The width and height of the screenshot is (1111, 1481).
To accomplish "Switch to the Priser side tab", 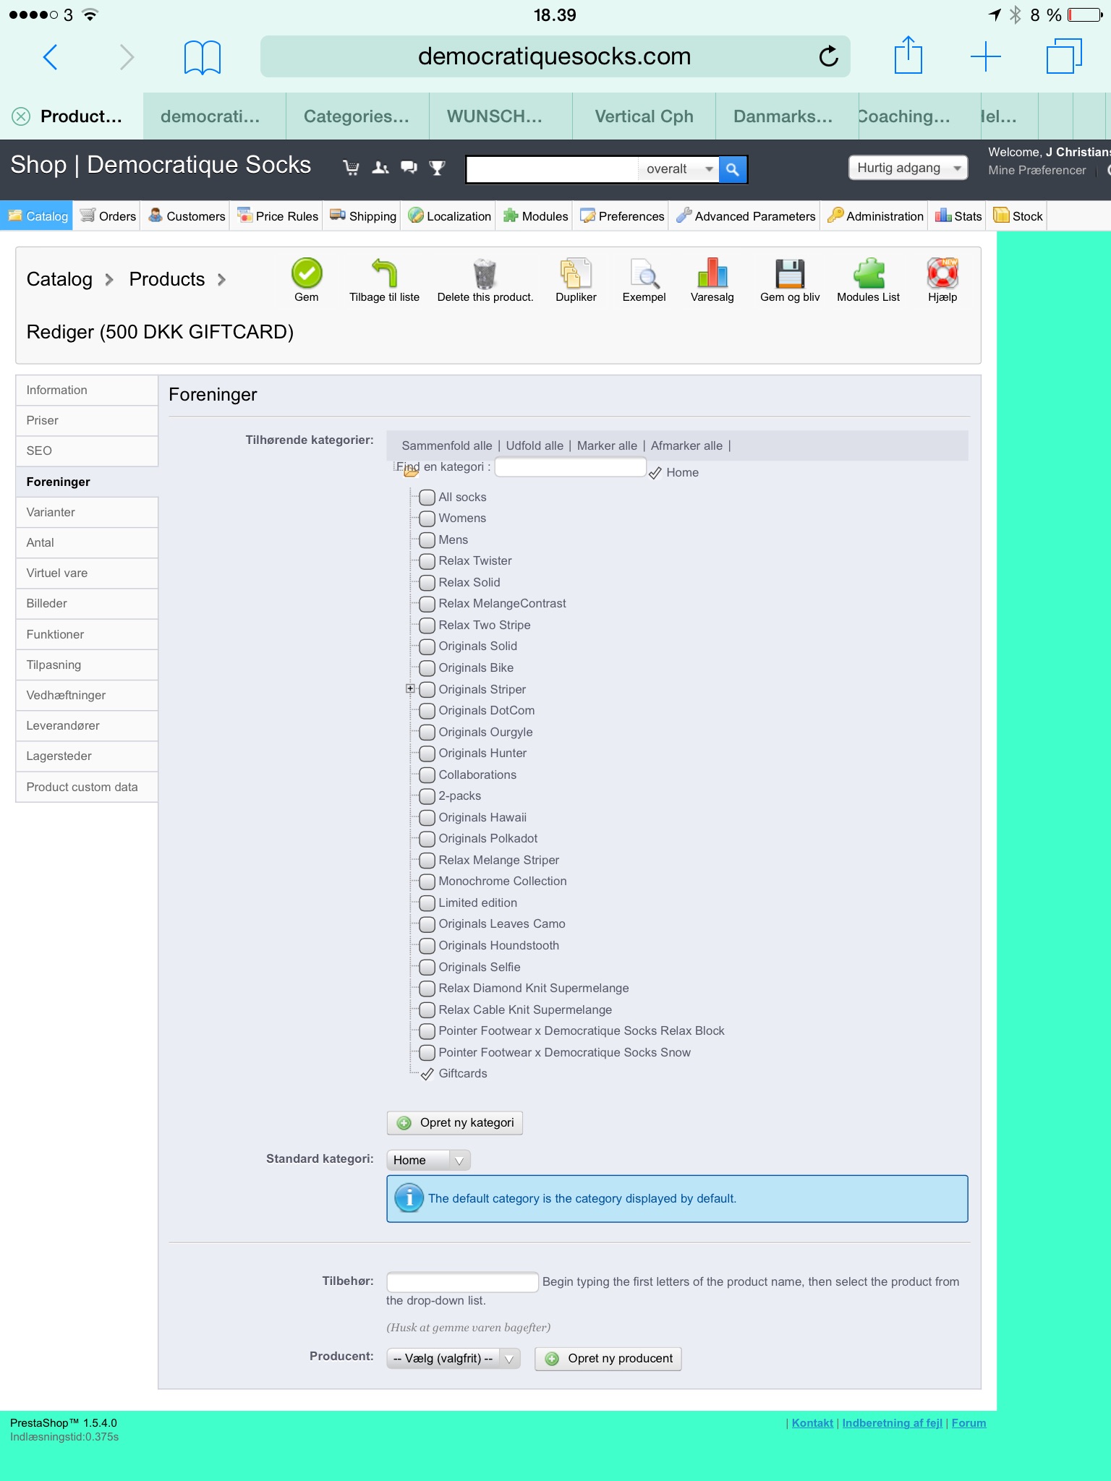I will coord(87,421).
